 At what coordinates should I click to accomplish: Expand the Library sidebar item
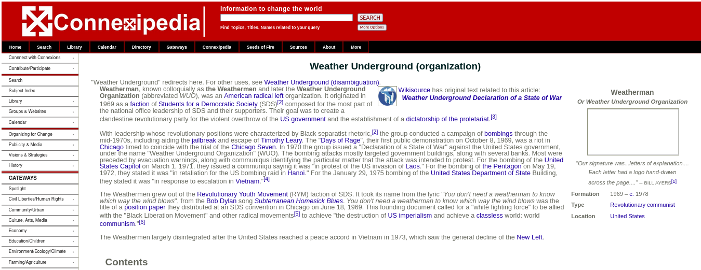point(40,101)
